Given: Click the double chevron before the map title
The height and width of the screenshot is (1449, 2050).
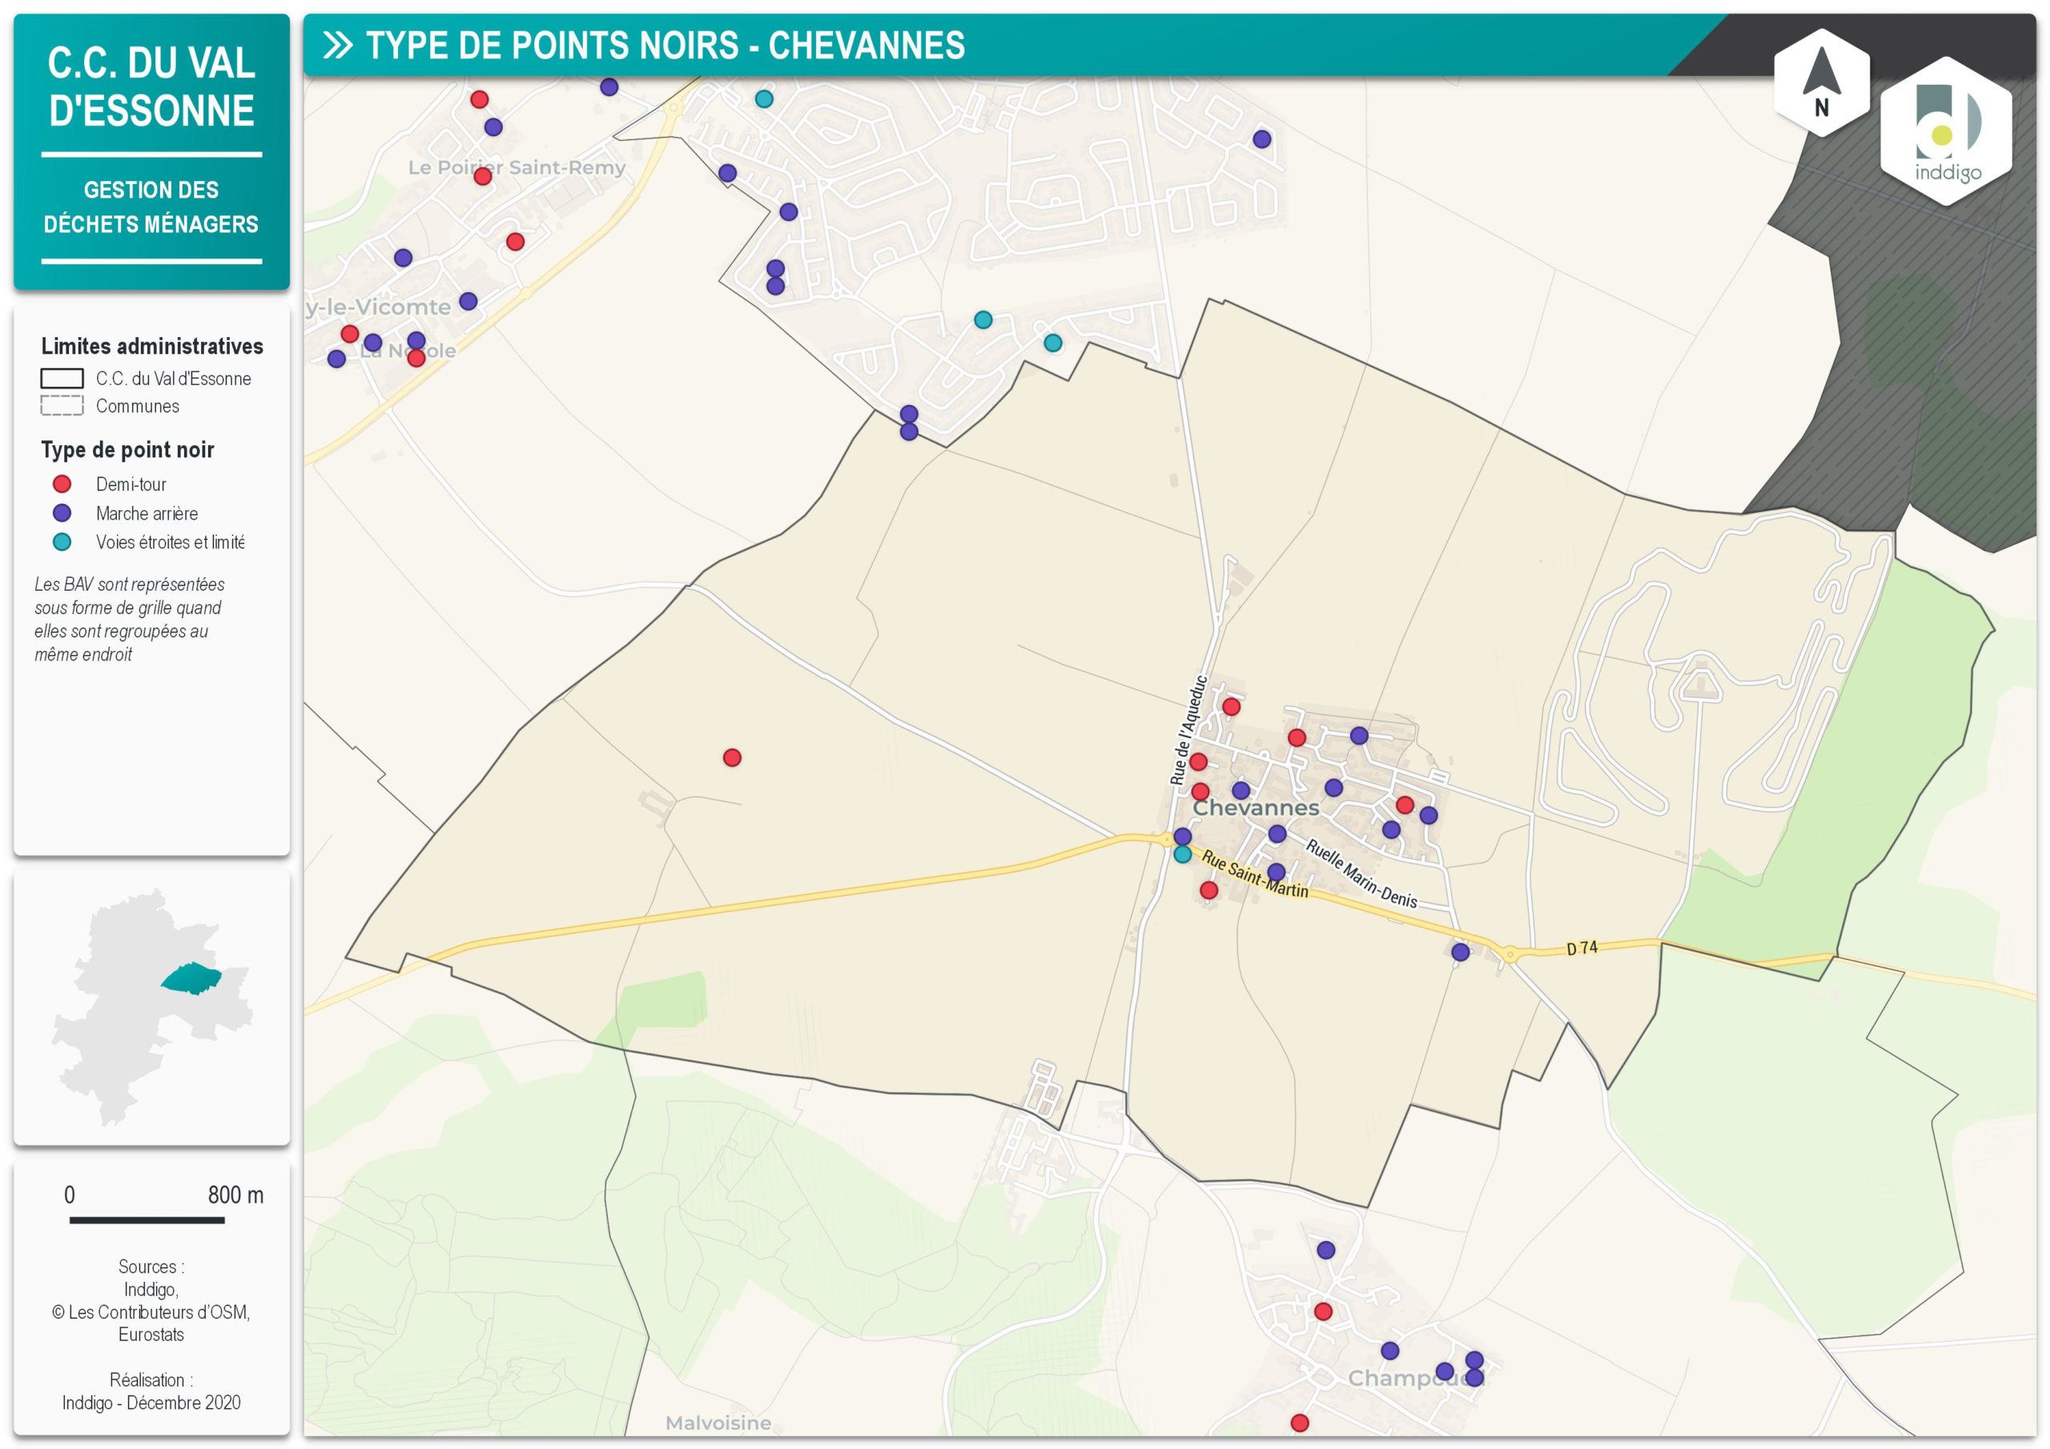Looking at the screenshot, I should [337, 46].
